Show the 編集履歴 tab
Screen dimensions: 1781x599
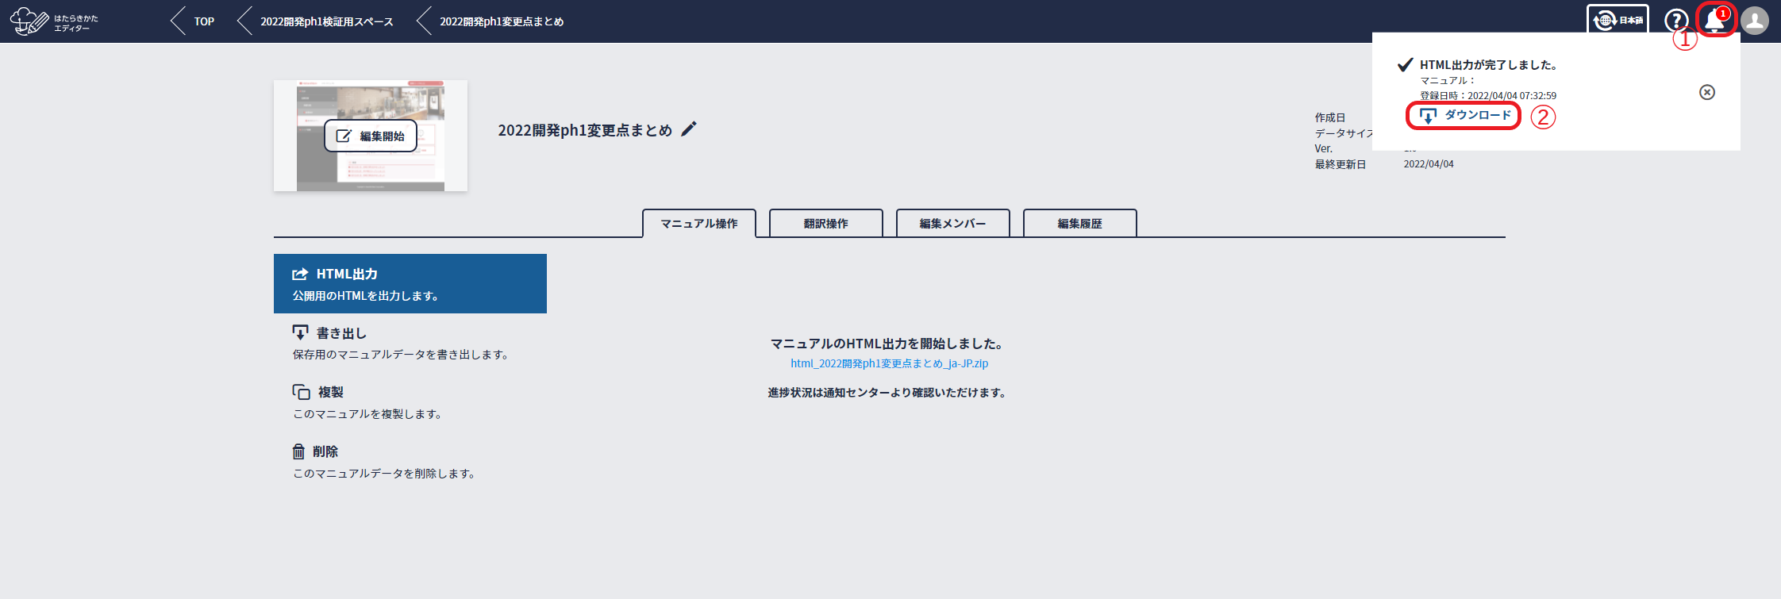click(x=1080, y=224)
